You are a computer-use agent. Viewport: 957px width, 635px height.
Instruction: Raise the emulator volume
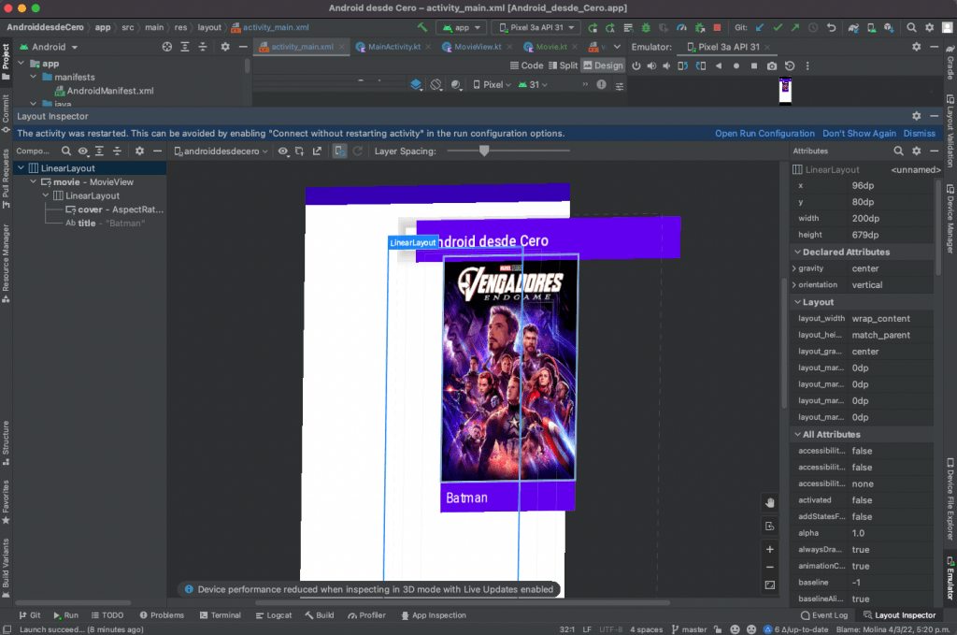(x=651, y=66)
